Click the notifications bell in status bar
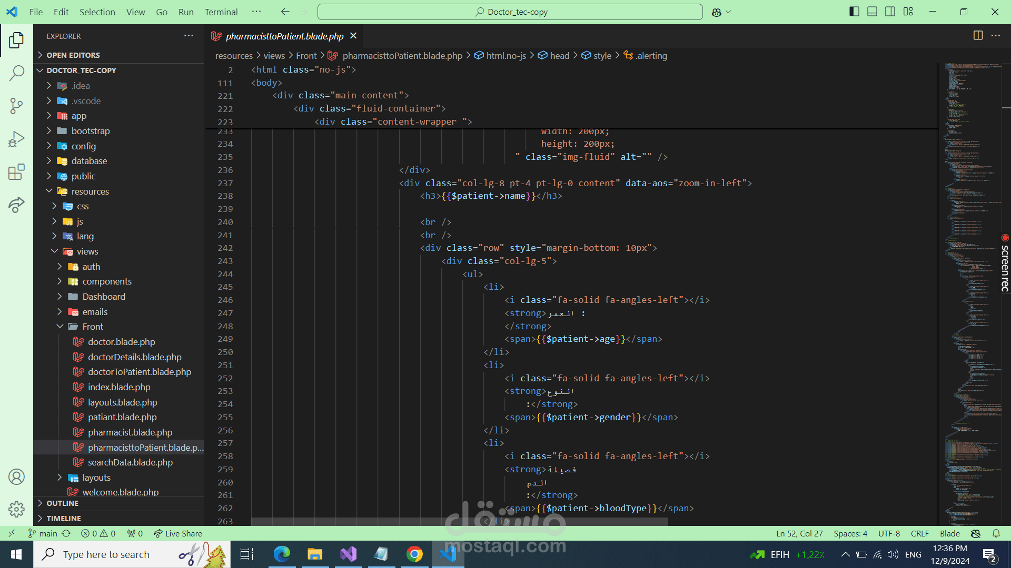Viewport: 1011px width, 568px height. pos(996,533)
